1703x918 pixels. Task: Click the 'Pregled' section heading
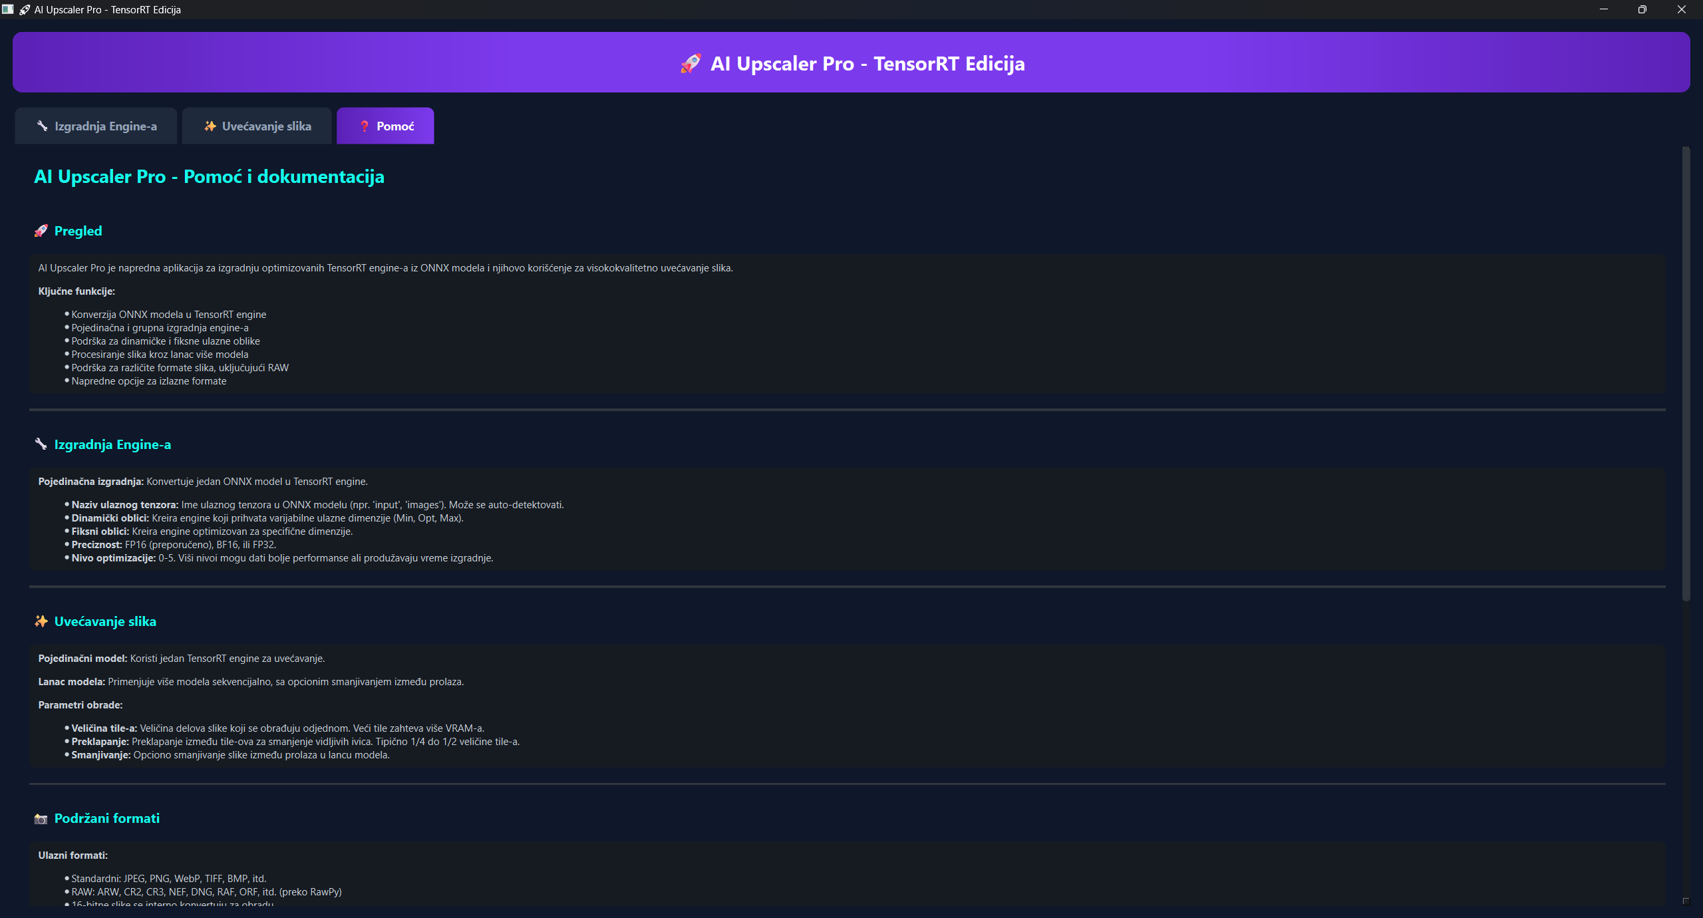click(x=78, y=231)
